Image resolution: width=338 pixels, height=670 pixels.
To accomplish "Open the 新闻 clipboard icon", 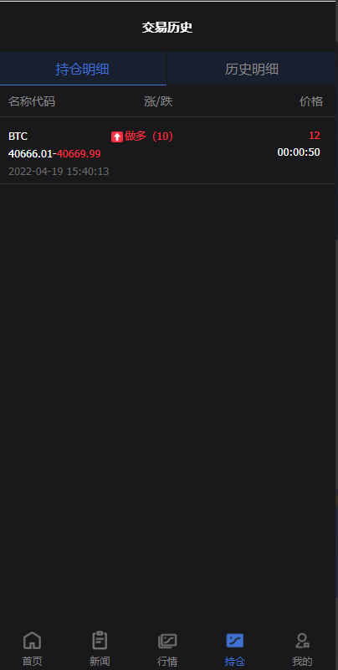I will coord(100,641).
